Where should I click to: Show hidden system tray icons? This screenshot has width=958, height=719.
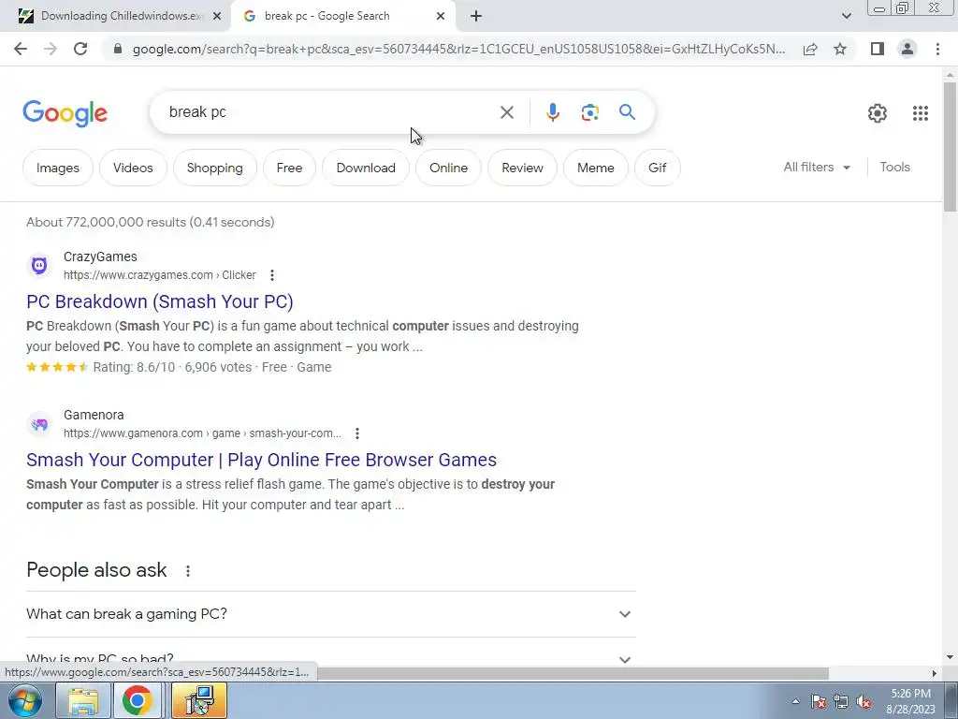(x=795, y=701)
